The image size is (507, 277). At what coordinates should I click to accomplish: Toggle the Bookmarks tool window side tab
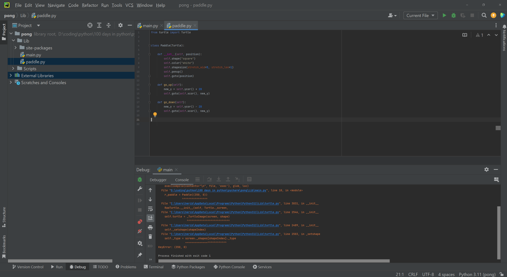[4, 247]
